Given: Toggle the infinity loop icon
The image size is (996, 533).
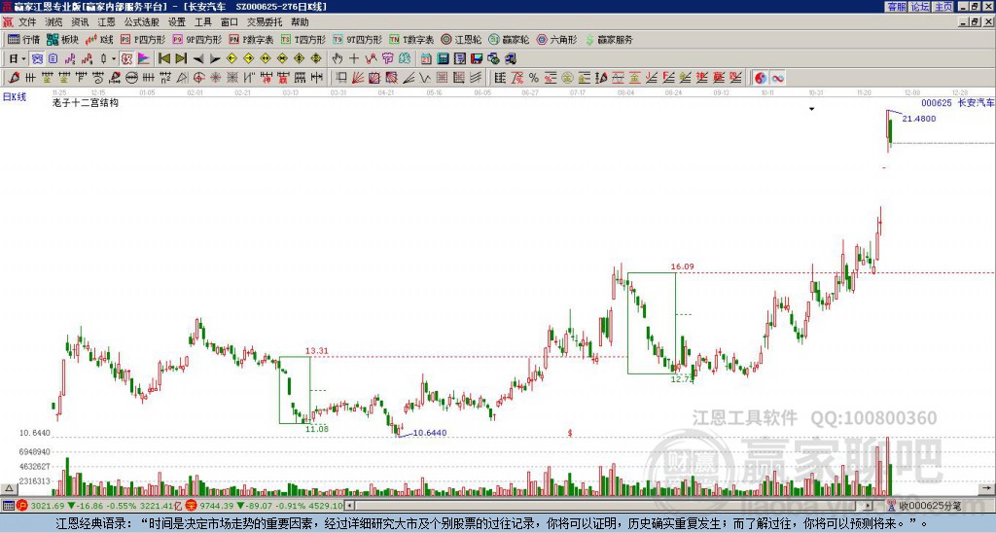Looking at the screenshot, I should coord(777,78).
